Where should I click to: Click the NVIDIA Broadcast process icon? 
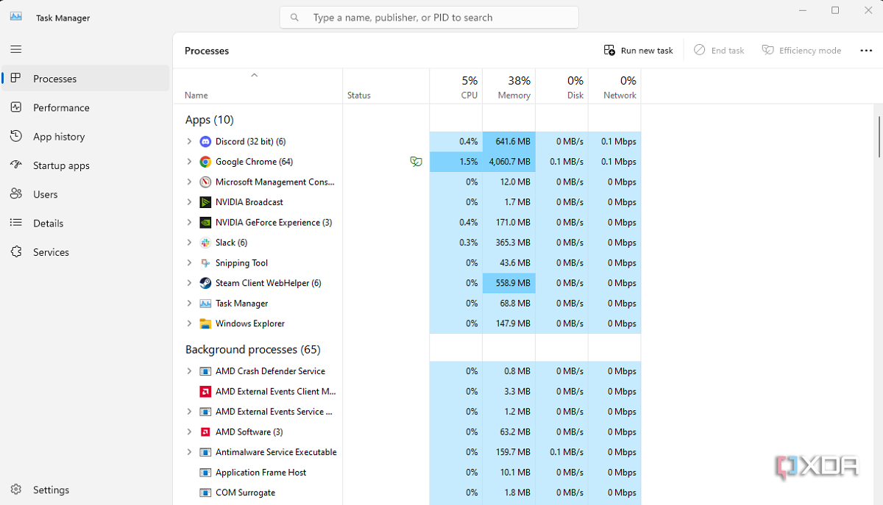[205, 201]
